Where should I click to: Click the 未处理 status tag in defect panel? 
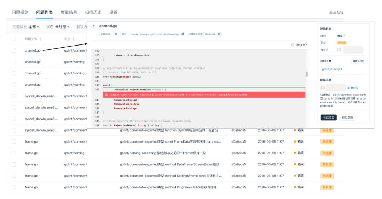tap(341, 43)
